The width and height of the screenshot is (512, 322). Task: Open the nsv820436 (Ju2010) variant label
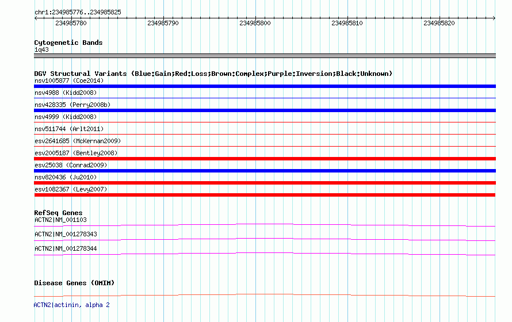tap(66, 177)
